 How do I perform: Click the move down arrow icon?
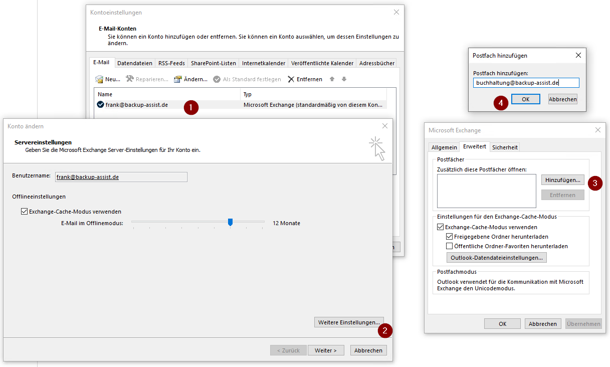pos(344,79)
